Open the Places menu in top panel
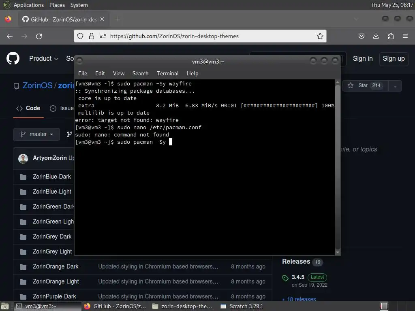The height and width of the screenshot is (311, 415). pos(57,5)
